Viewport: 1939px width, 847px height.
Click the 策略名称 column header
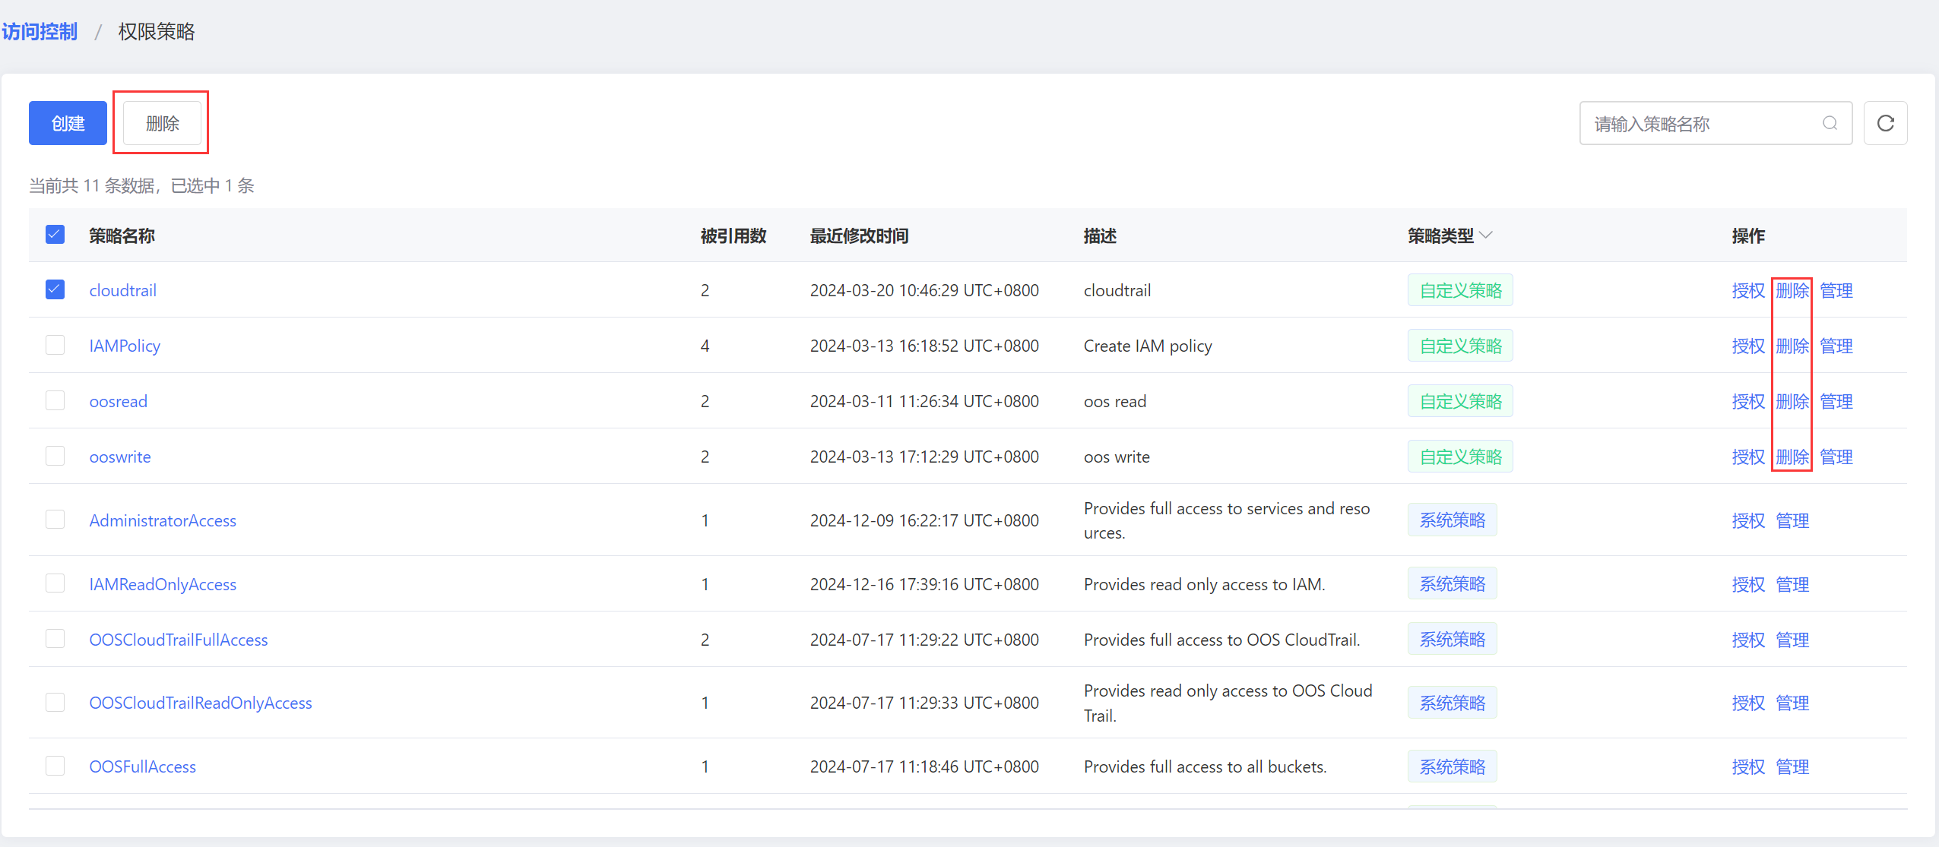tap(122, 235)
